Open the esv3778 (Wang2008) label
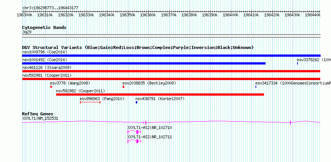 (70, 83)
